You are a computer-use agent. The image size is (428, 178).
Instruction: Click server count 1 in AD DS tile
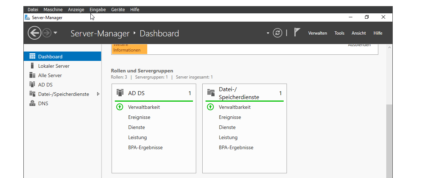190,94
